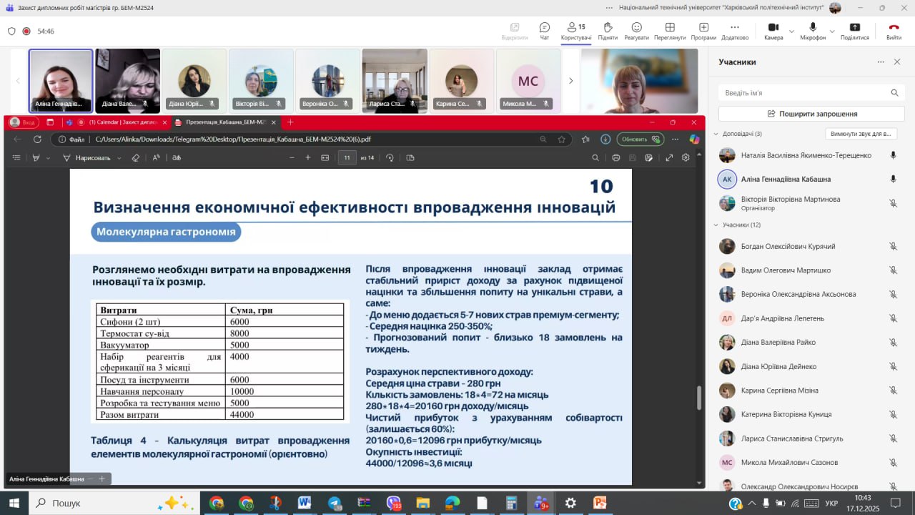Click microphone icon next to Аліна Геннадіївна Кабашна
This screenshot has width=915, height=515.
point(893,179)
